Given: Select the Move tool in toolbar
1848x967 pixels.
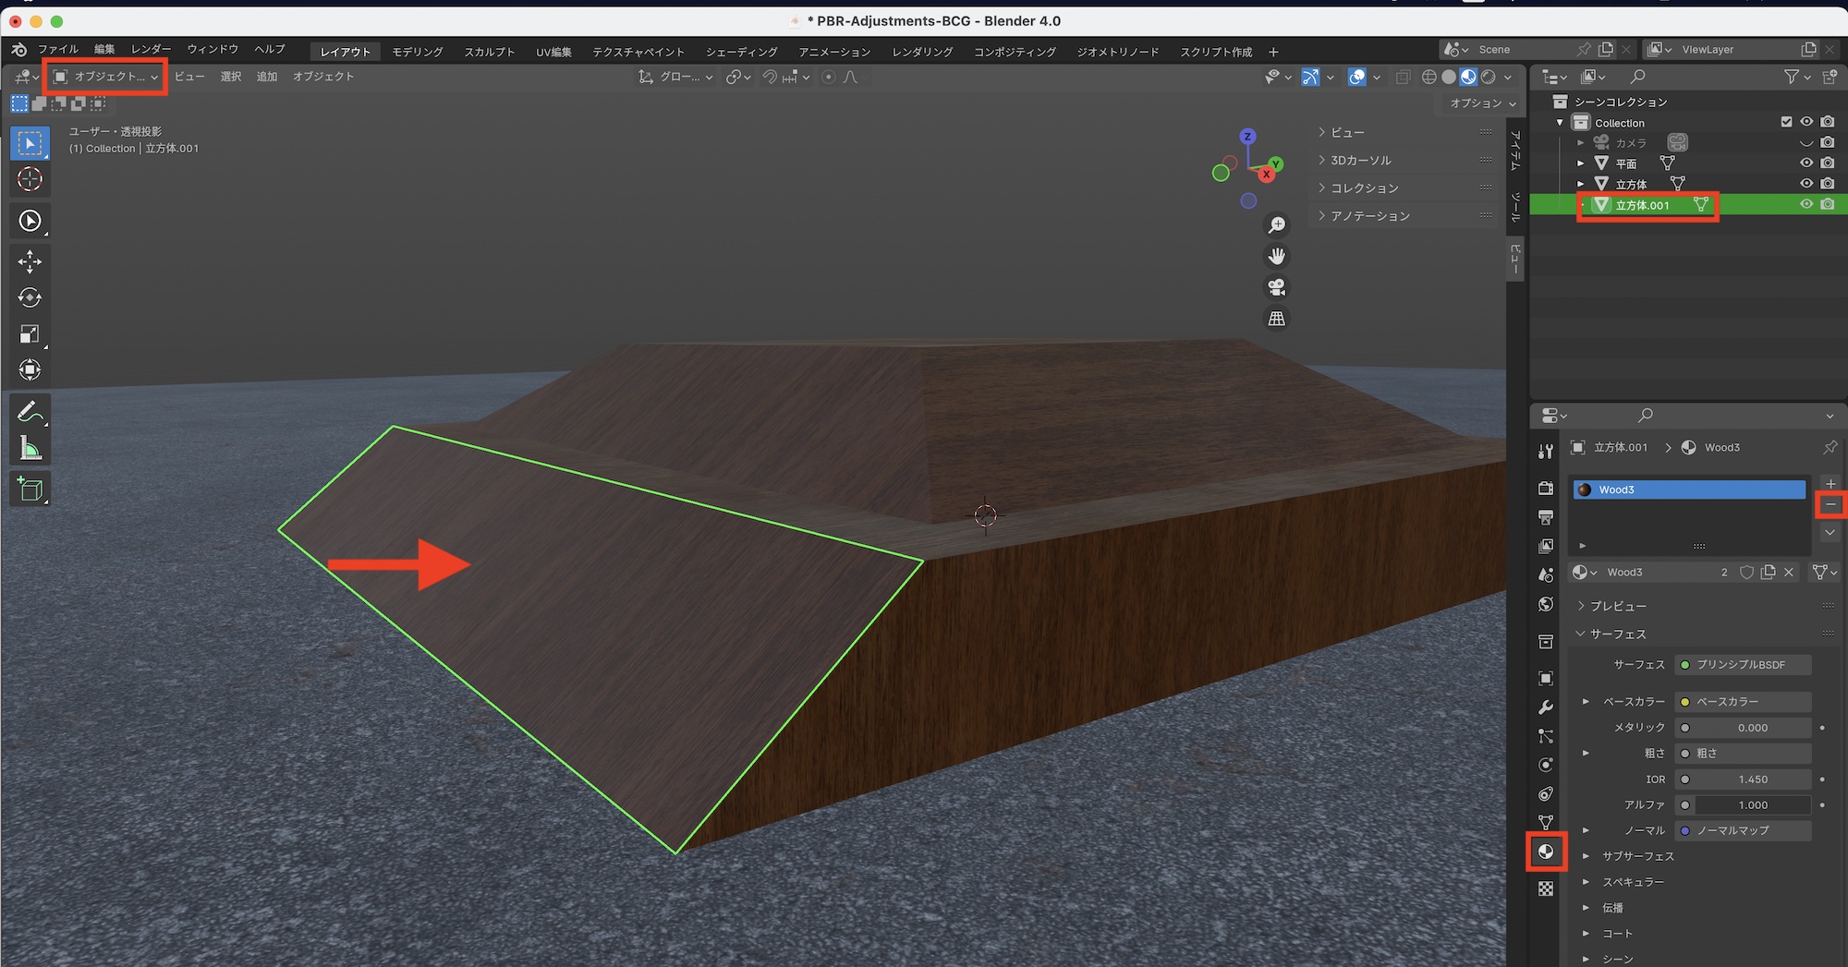Looking at the screenshot, I should [30, 262].
